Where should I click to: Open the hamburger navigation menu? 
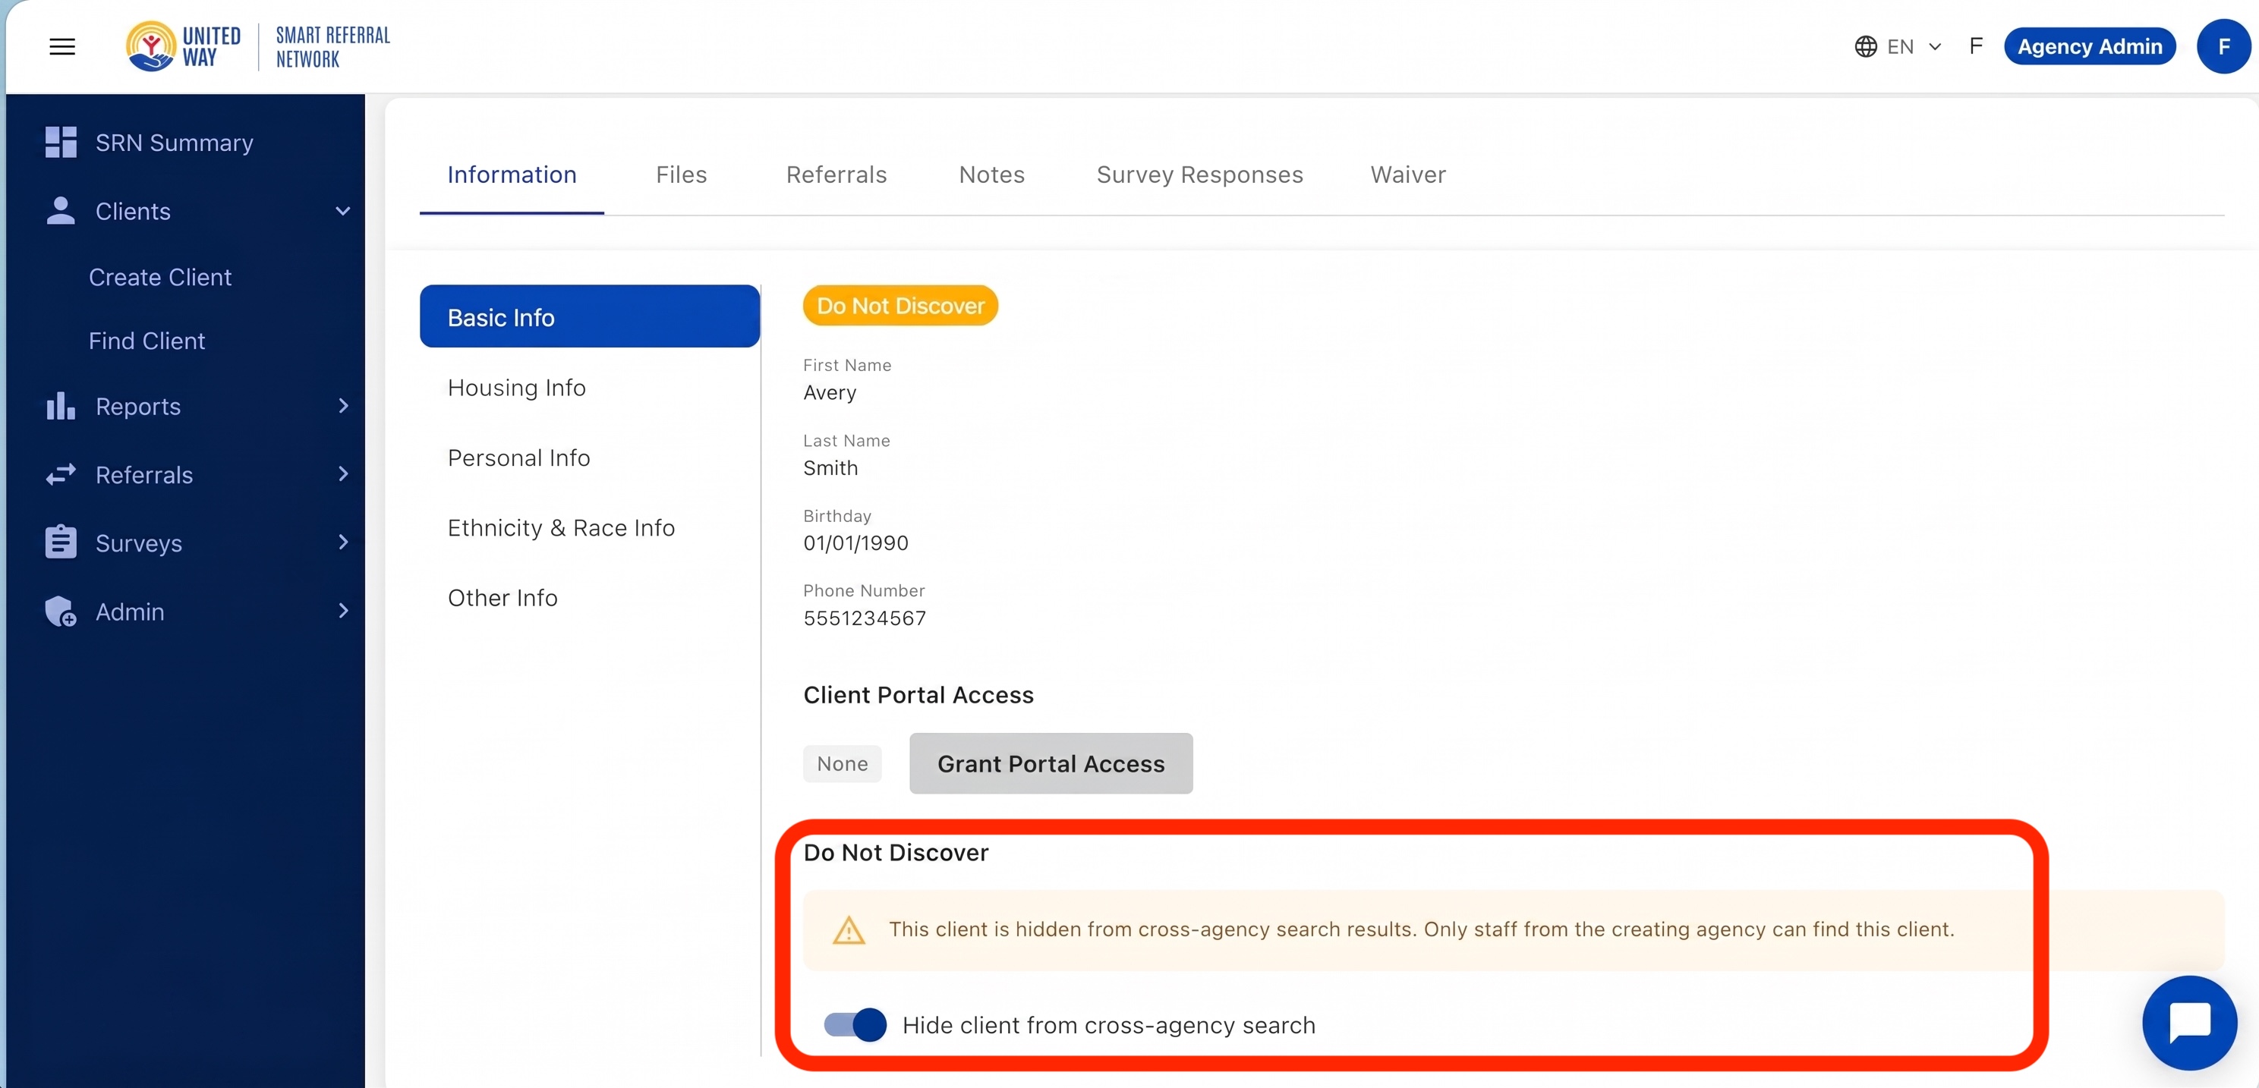[x=61, y=46]
